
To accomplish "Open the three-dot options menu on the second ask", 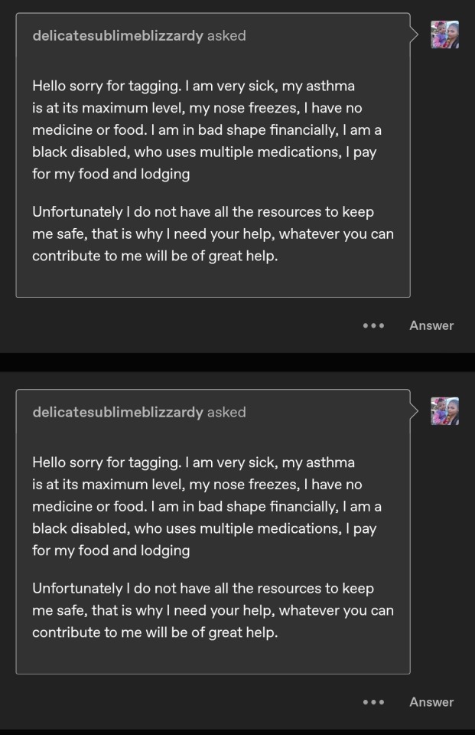I will pos(373,702).
